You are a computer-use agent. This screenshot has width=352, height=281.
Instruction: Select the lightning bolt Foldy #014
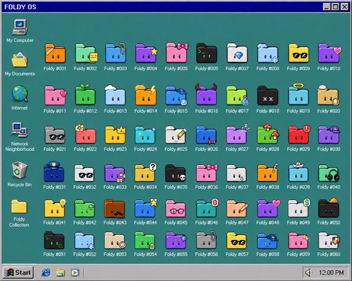(146, 95)
